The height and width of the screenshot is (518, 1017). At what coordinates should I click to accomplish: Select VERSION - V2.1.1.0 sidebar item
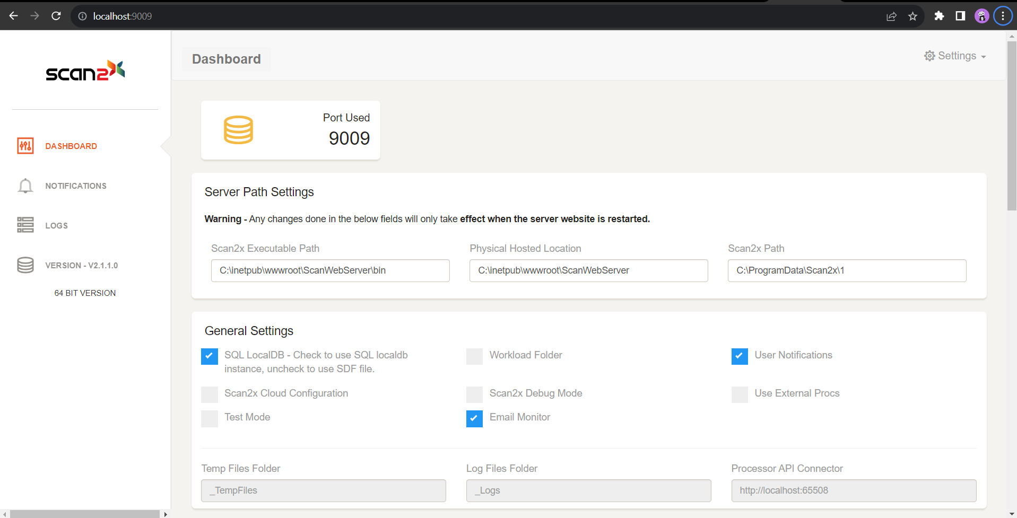82,265
